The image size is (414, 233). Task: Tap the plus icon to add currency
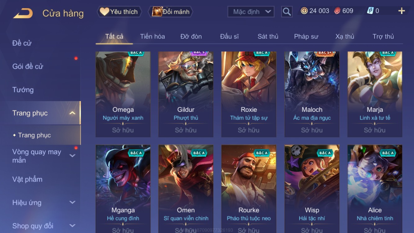coord(402,11)
